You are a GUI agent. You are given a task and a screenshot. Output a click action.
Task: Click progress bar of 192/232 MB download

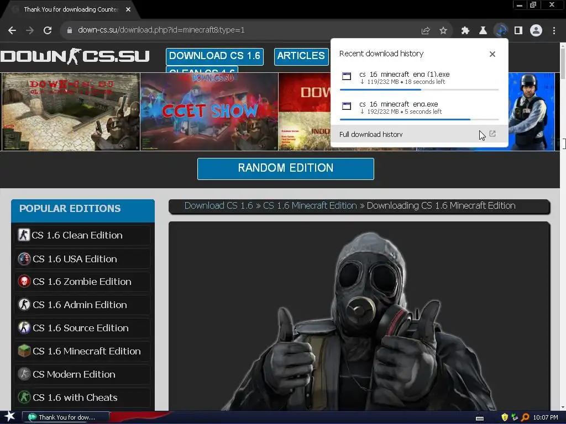419,119
